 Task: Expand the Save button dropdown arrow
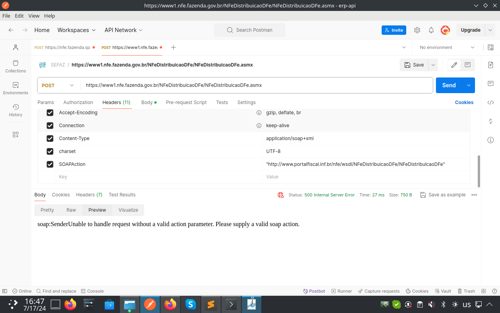pos(433,65)
